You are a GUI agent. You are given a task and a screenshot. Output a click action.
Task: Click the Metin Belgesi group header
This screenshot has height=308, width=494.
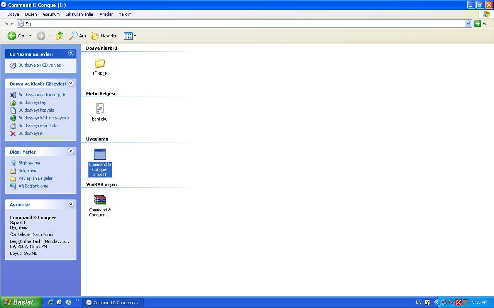point(101,94)
